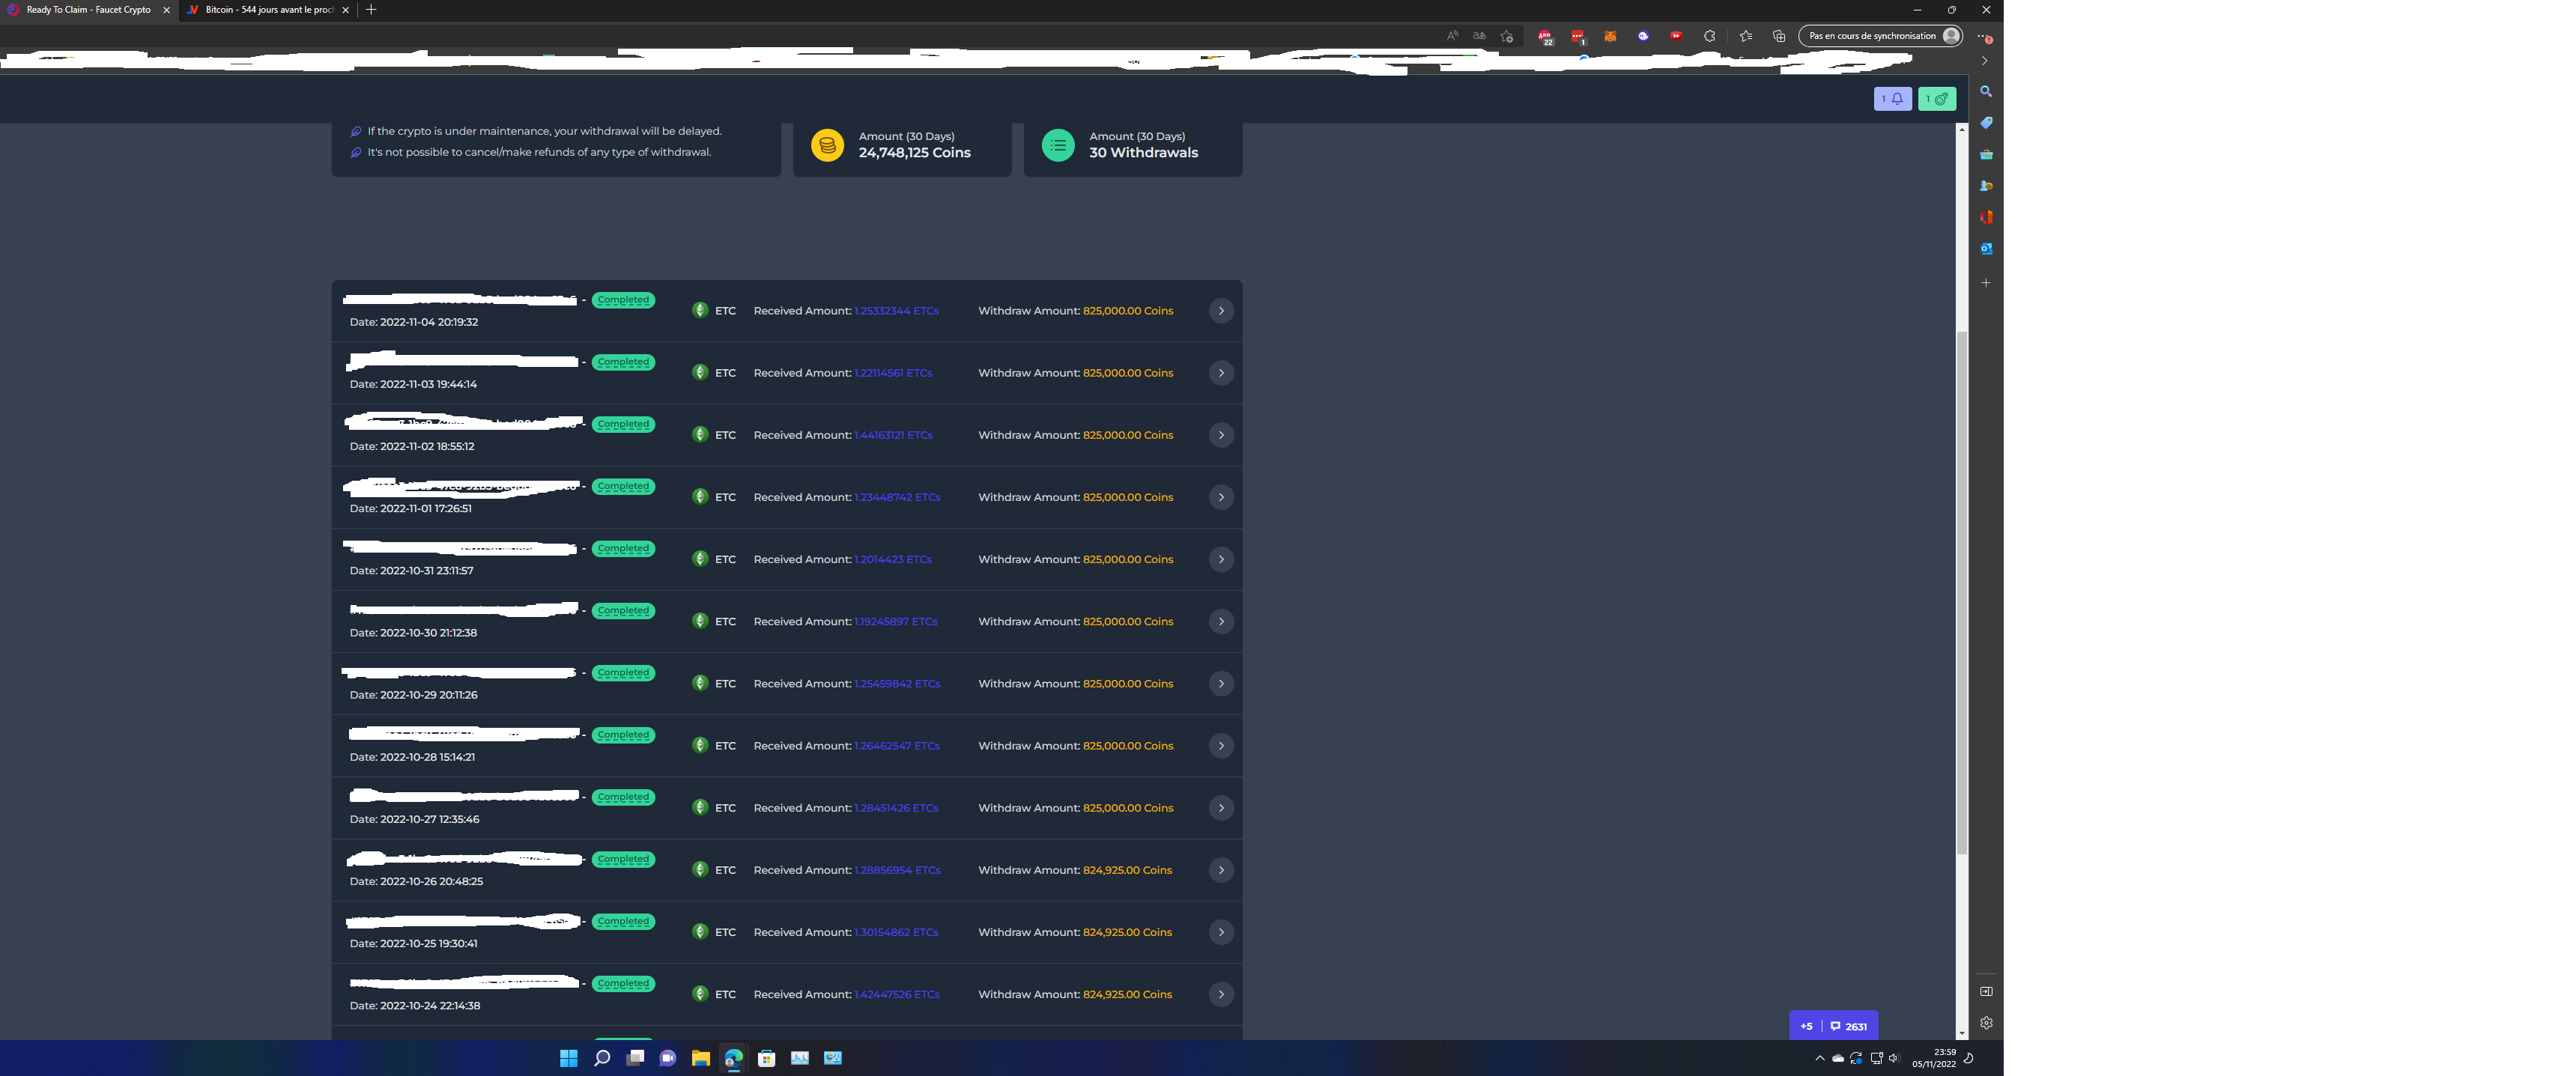
Task: Expand the 2022-10-31 withdrawal details arrow
Action: [x=1221, y=559]
